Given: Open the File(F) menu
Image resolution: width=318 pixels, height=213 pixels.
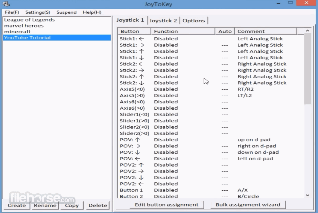Looking at the screenshot, I should 12,12.
